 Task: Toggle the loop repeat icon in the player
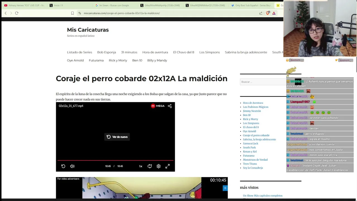coord(150,166)
